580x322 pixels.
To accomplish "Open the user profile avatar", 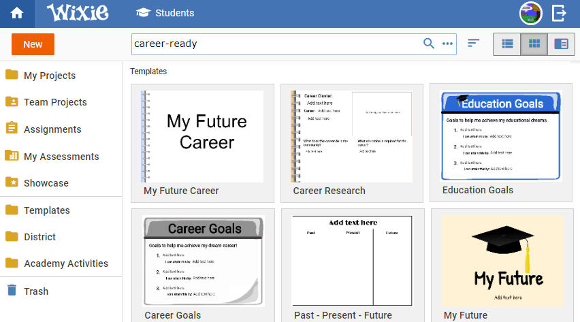I will 531,14.
